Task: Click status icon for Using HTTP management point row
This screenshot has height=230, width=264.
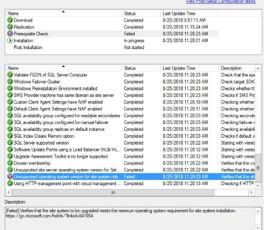Action: (x=10, y=184)
